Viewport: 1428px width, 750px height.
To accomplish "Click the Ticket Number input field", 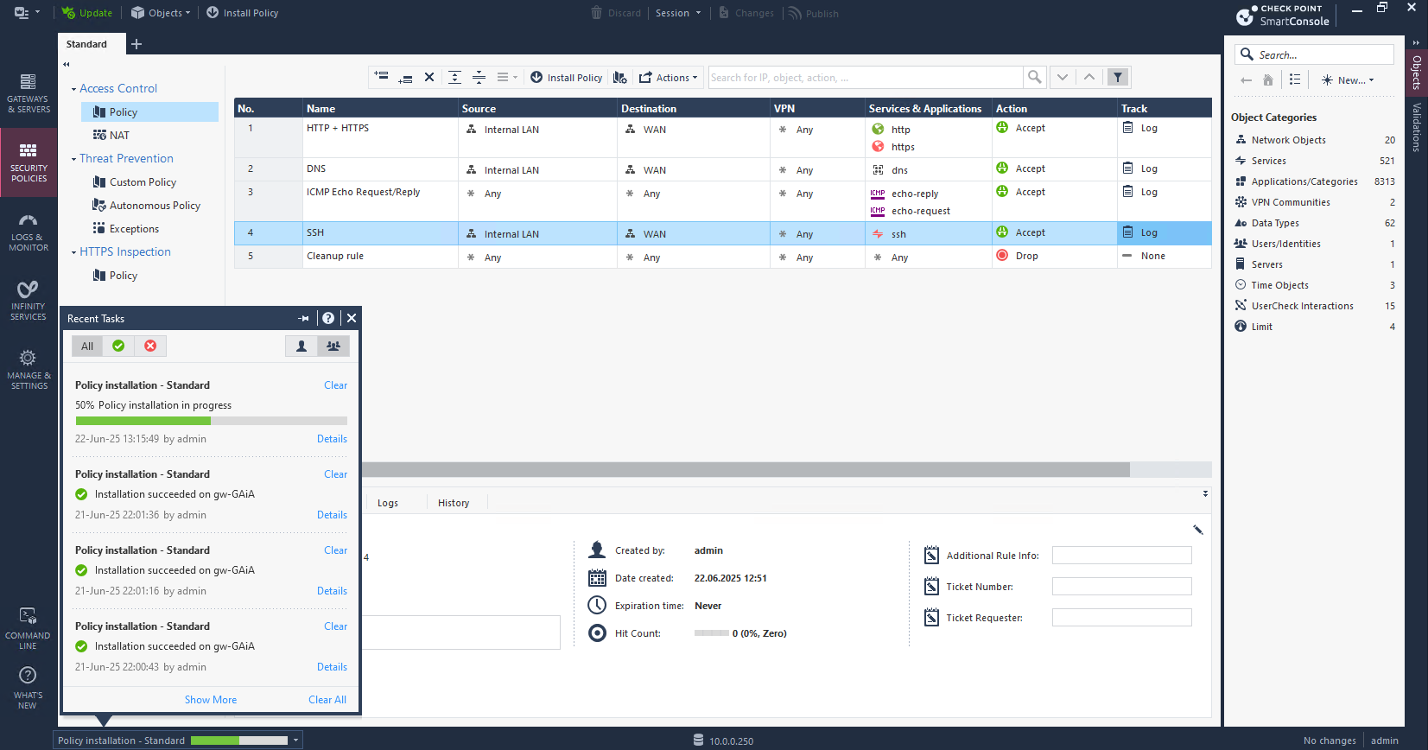I will (1121, 587).
